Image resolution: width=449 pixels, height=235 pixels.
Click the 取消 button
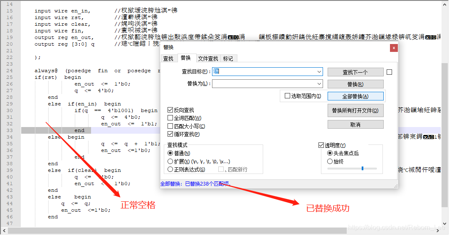355,125
